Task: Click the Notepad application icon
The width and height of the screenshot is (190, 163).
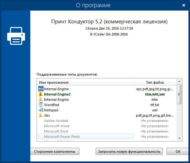Action: click(x=41, y=110)
